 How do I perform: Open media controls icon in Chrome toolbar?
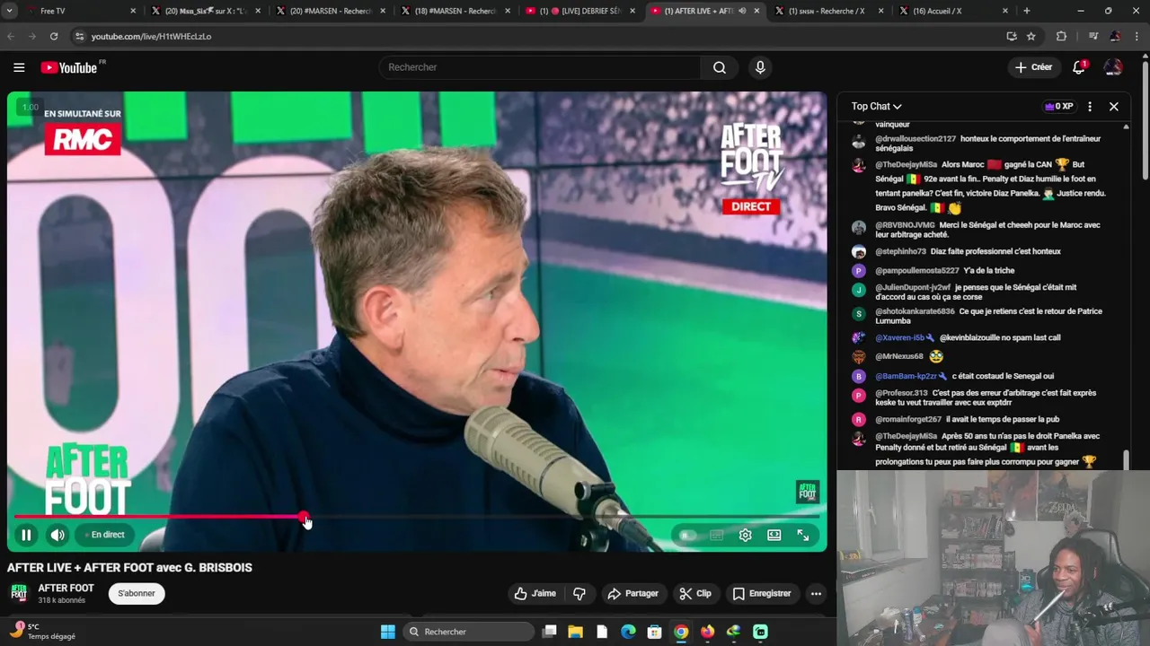coord(1093,36)
